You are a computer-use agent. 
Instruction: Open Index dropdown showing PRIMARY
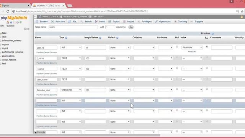pyautogui.click(x=192, y=48)
